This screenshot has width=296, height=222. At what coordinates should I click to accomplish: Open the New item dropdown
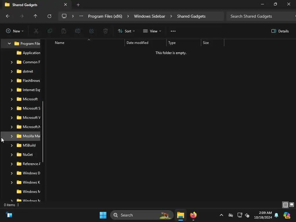click(15, 31)
